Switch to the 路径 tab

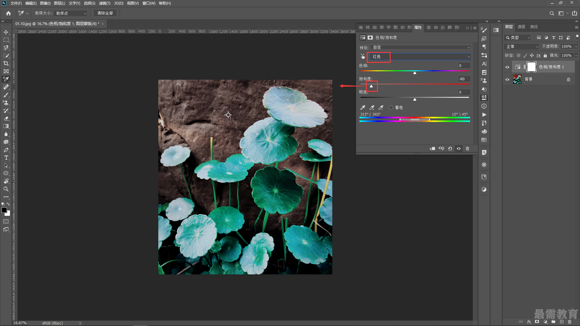click(534, 27)
